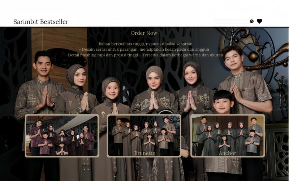Viewport: 289px width, 181px height.
Task: Open the wishlist heart icon
Action: pos(259,21)
